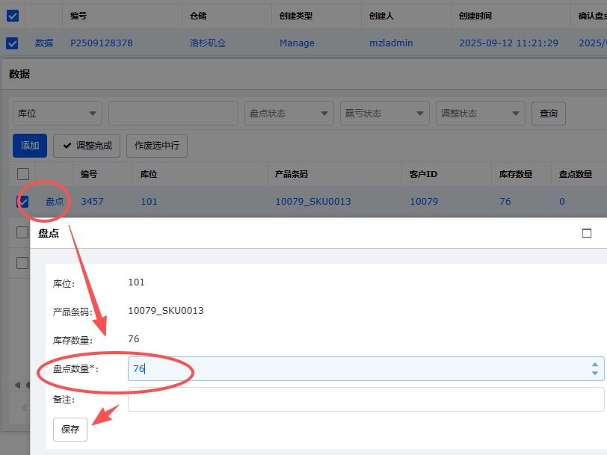Click the 库位 column header in detail table
The width and height of the screenshot is (607, 455).
point(149,174)
